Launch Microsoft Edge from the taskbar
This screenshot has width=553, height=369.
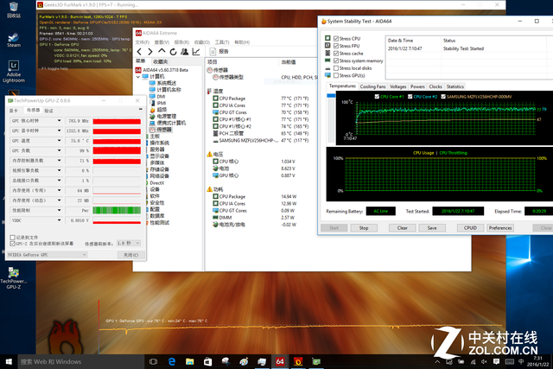click(x=172, y=361)
